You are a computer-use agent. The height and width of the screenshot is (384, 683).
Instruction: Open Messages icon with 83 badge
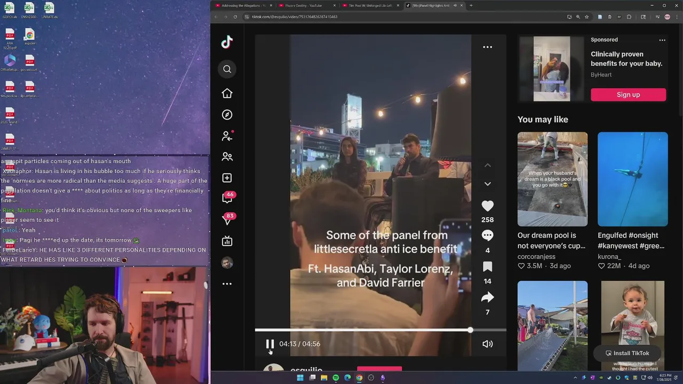pyautogui.click(x=228, y=219)
